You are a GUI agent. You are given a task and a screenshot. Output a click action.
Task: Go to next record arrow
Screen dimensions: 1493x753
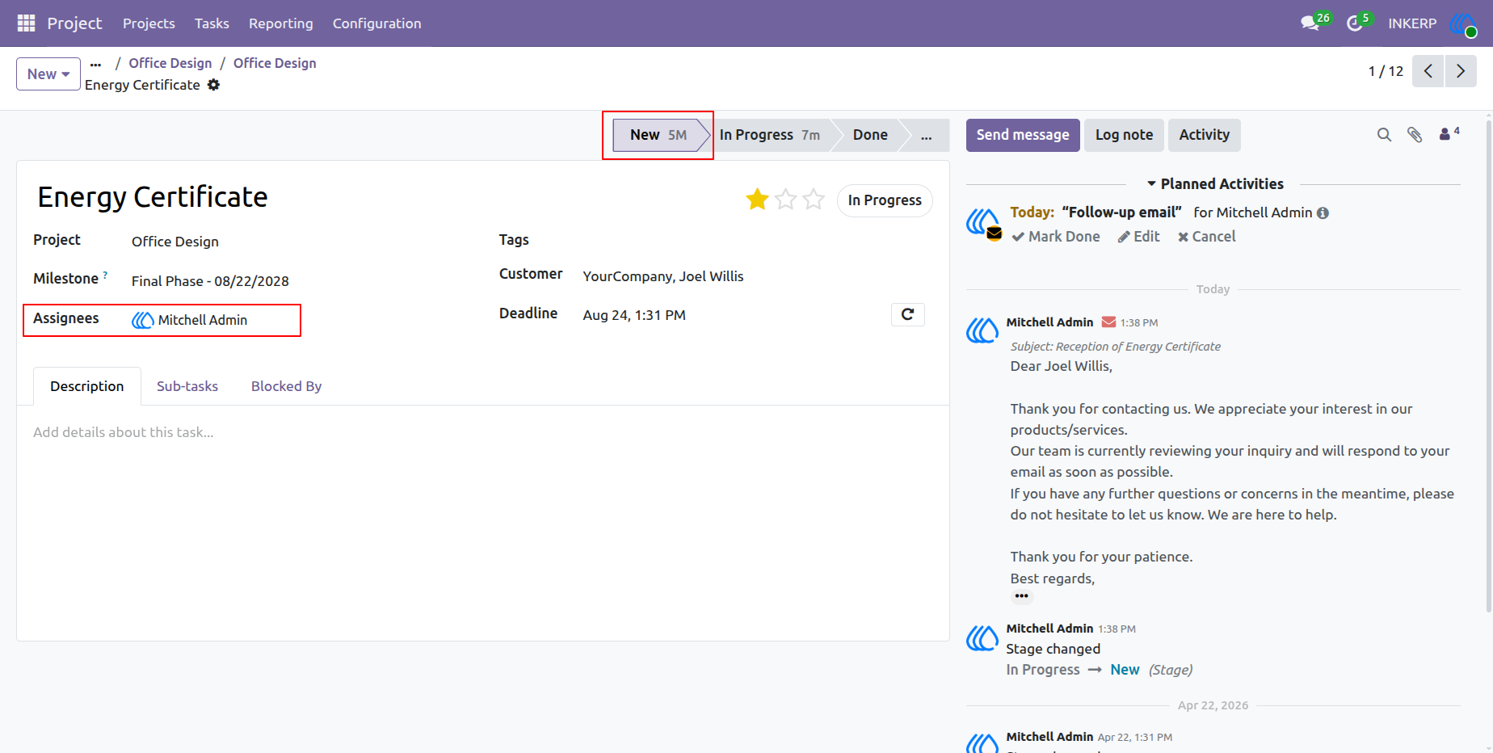click(x=1461, y=71)
